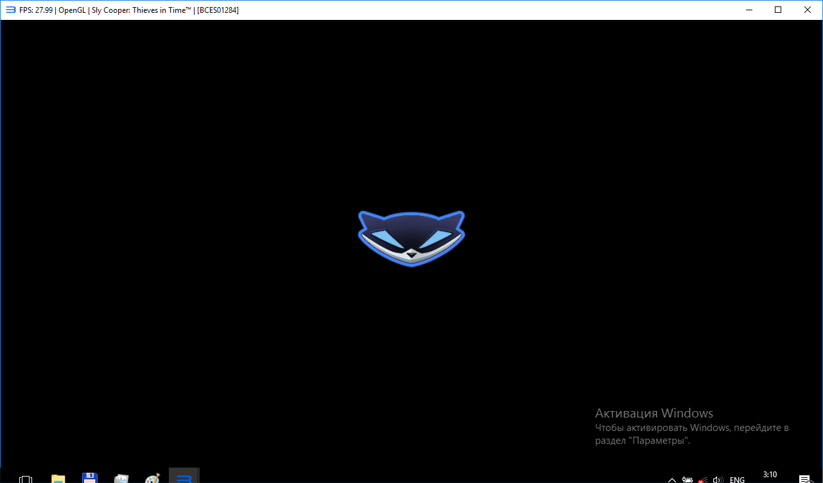The width and height of the screenshot is (823, 483).
Task: Open the clock showing 3:10
Action: (x=770, y=475)
